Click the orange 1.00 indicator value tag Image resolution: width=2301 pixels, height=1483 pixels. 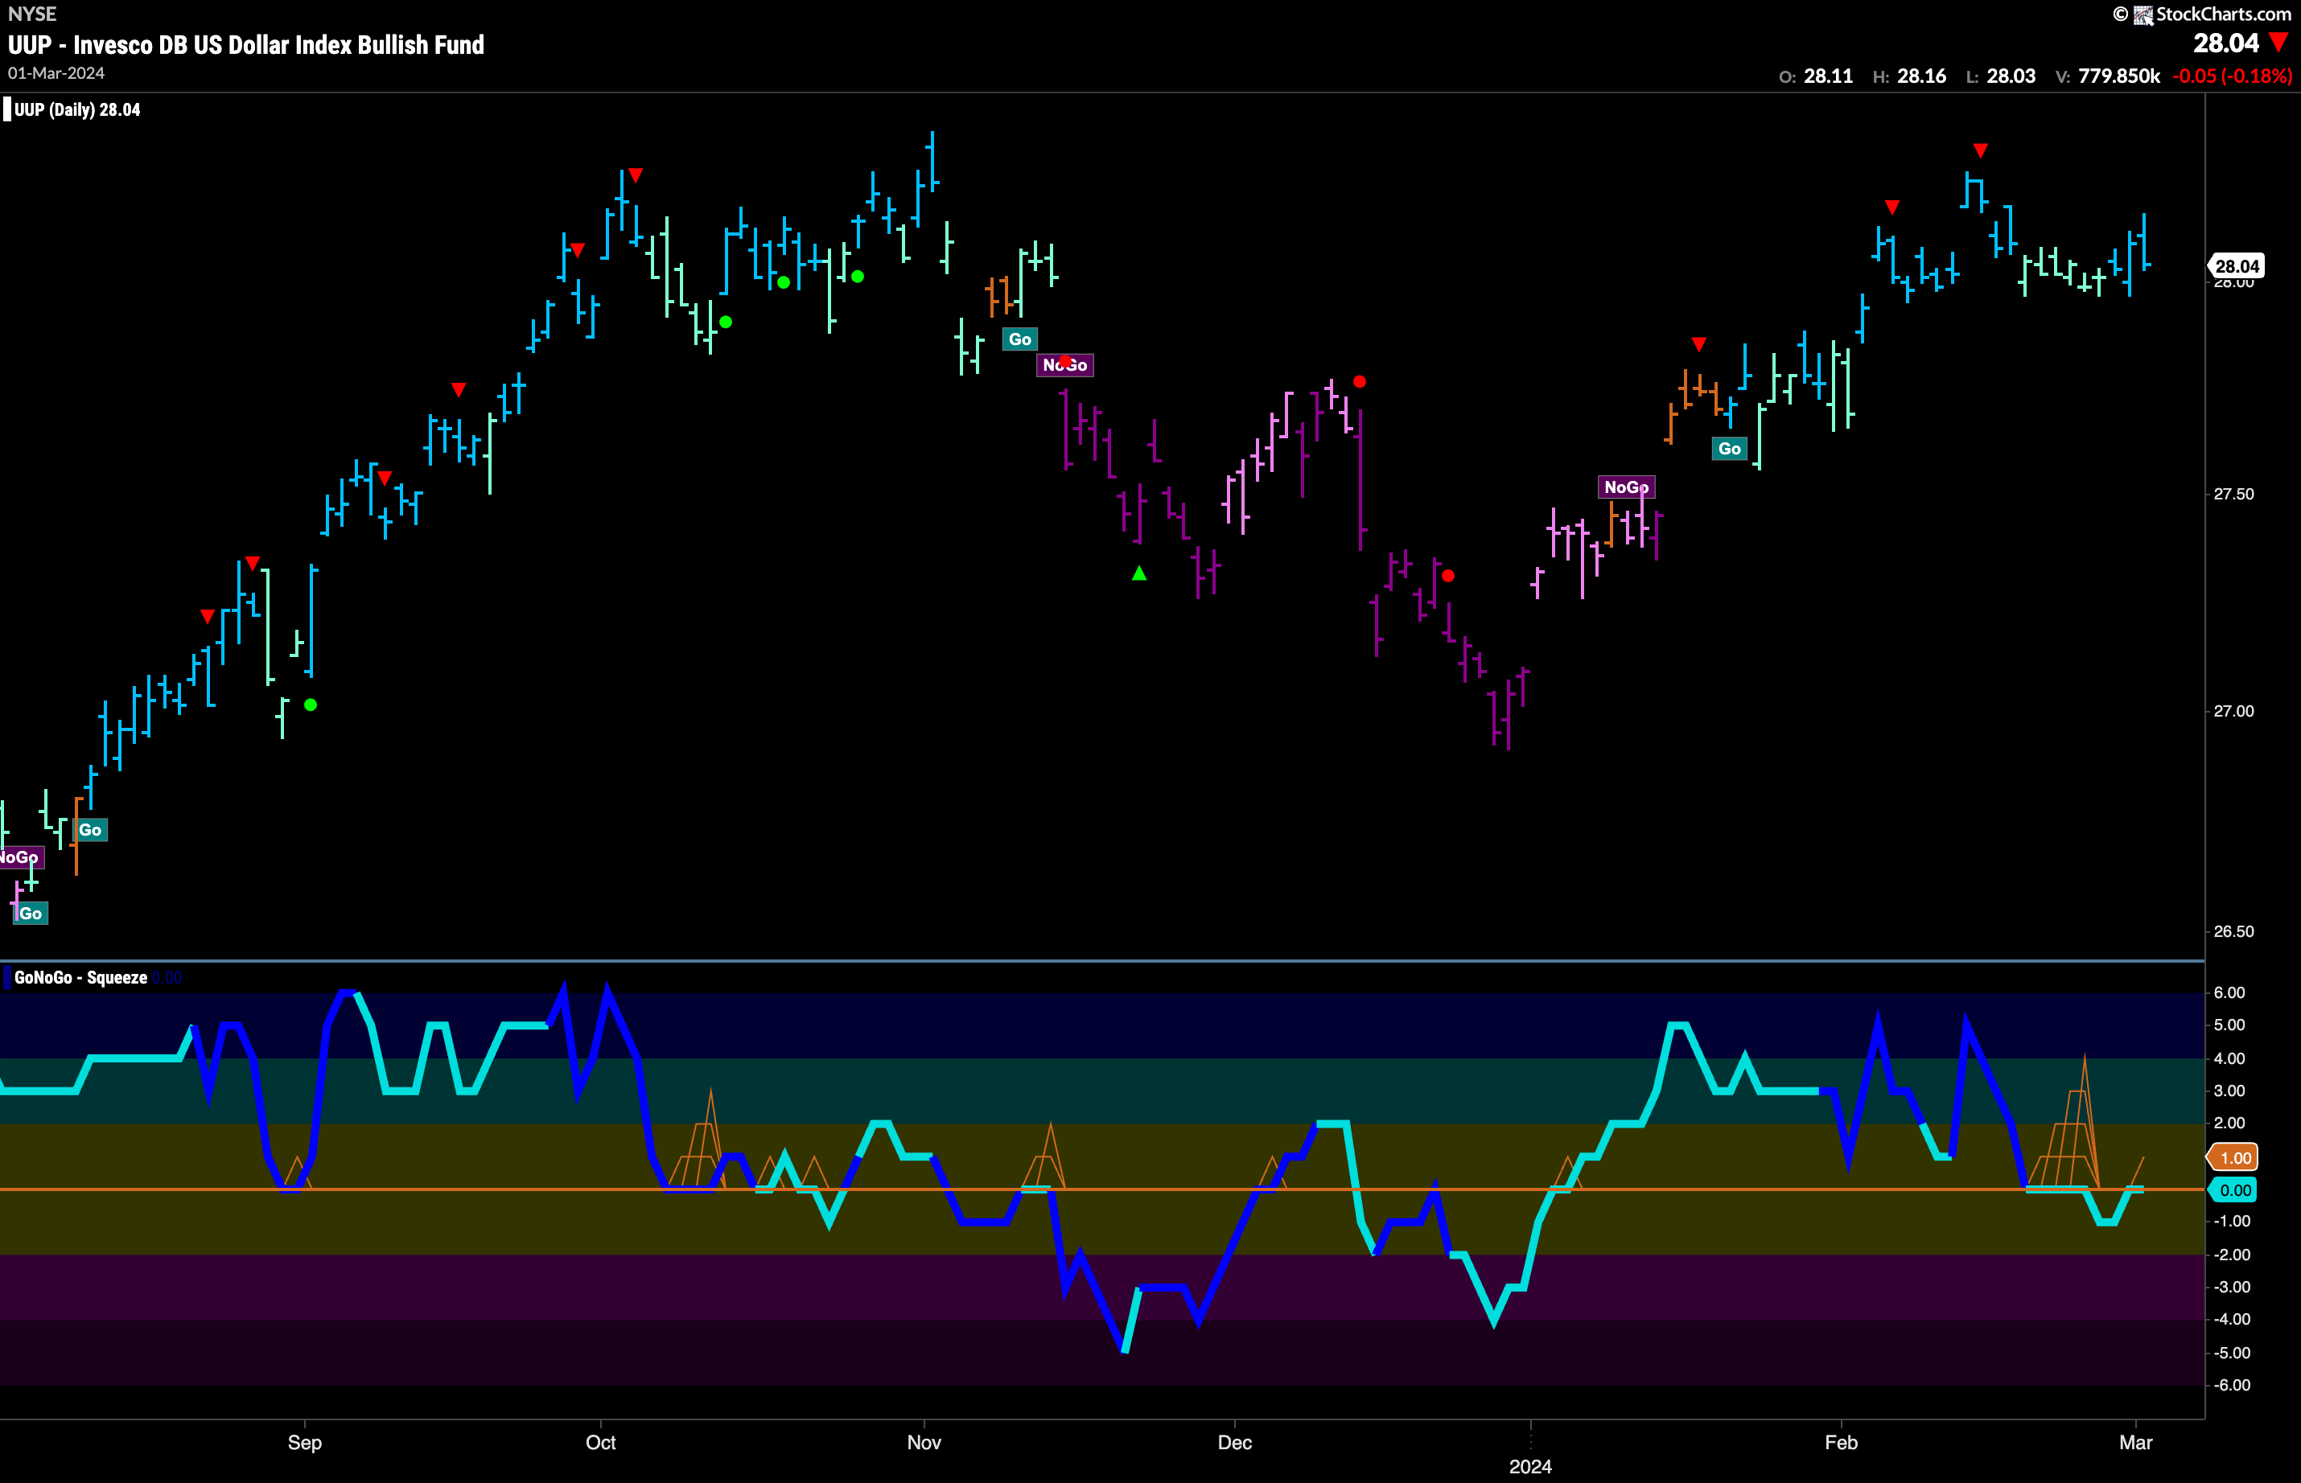pos(2233,1157)
